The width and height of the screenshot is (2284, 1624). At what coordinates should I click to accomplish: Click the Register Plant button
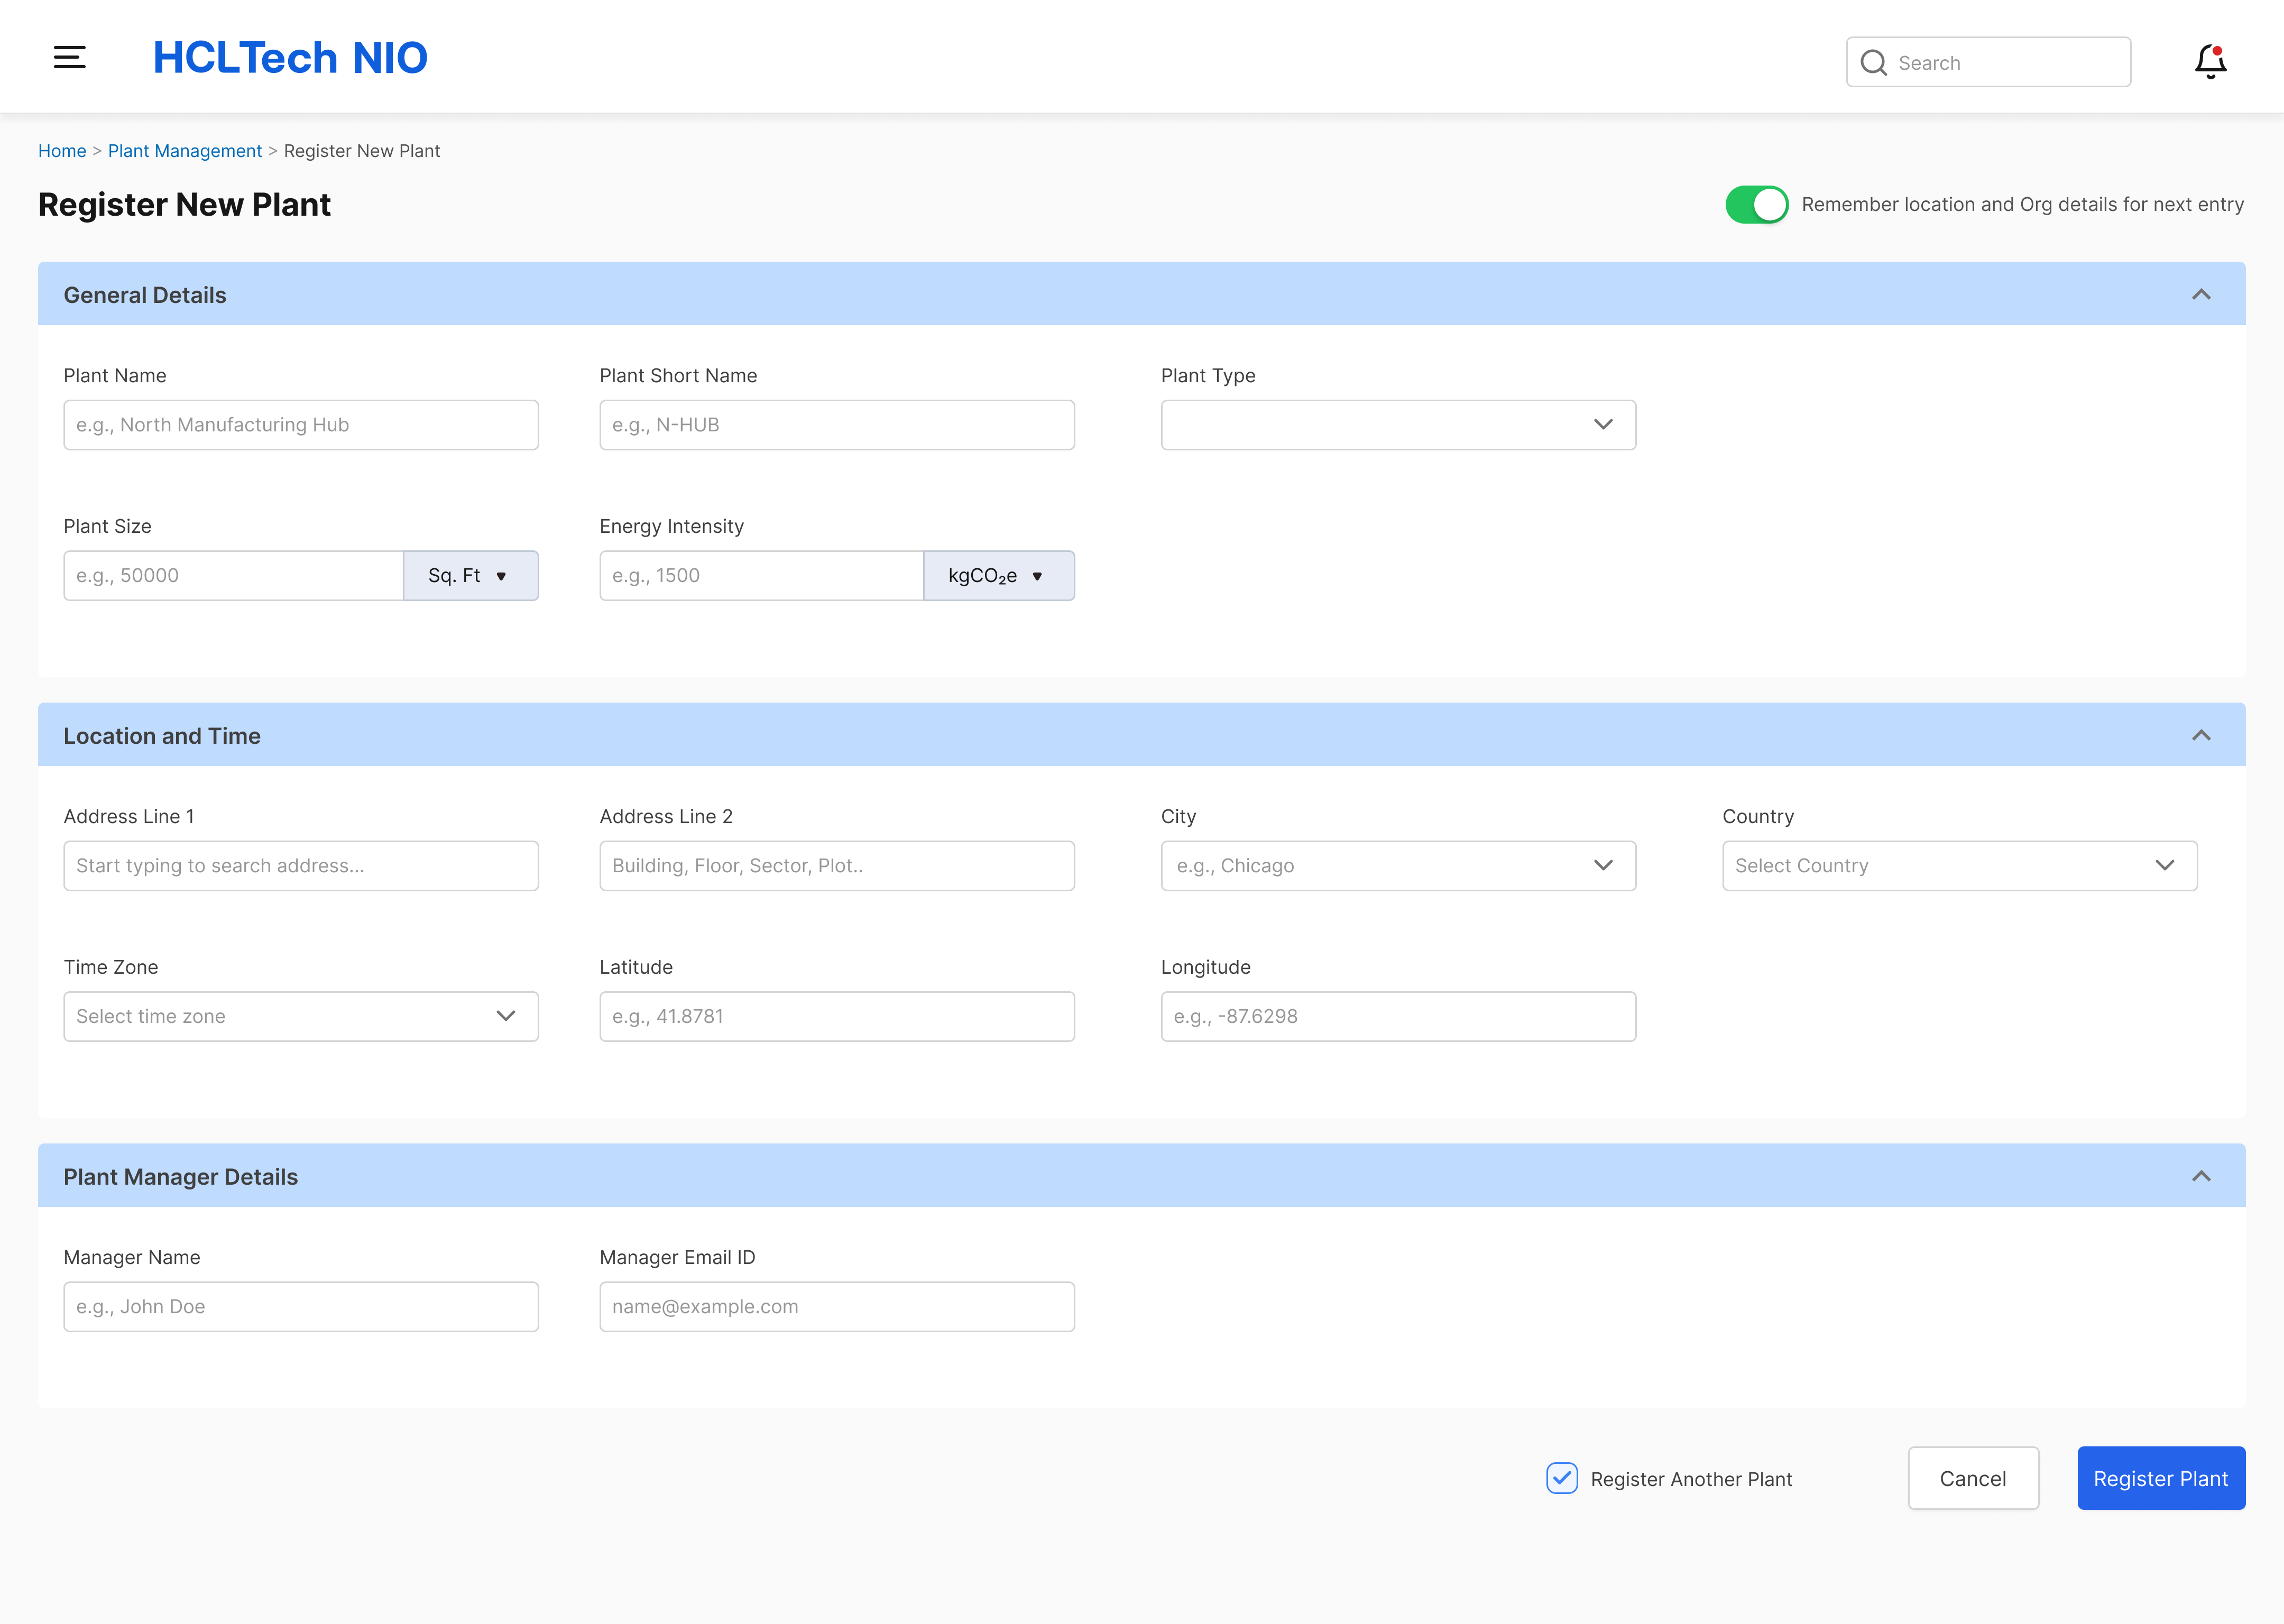point(2160,1478)
